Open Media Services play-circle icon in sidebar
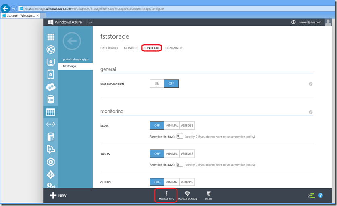The height and width of the screenshot is (206, 337). pos(51,162)
